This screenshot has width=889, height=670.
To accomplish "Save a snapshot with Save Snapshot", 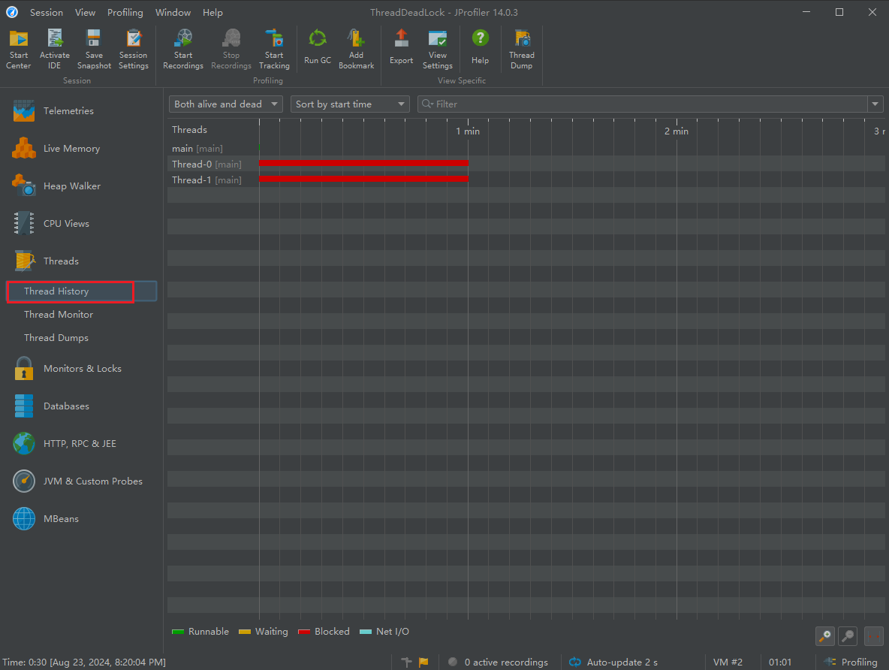I will (x=94, y=50).
